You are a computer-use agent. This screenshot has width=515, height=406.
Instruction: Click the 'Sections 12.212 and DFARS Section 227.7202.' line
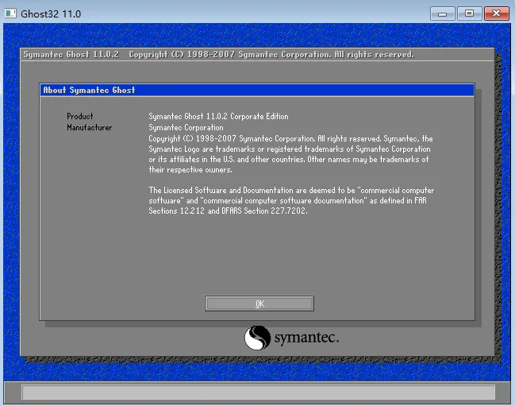tap(228, 211)
